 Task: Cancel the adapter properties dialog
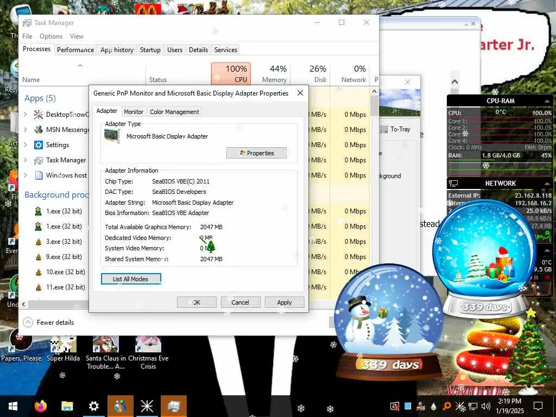241,302
